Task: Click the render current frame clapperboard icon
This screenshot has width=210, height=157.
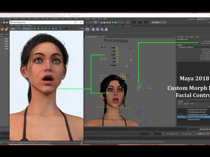Action: coord(104,22)
